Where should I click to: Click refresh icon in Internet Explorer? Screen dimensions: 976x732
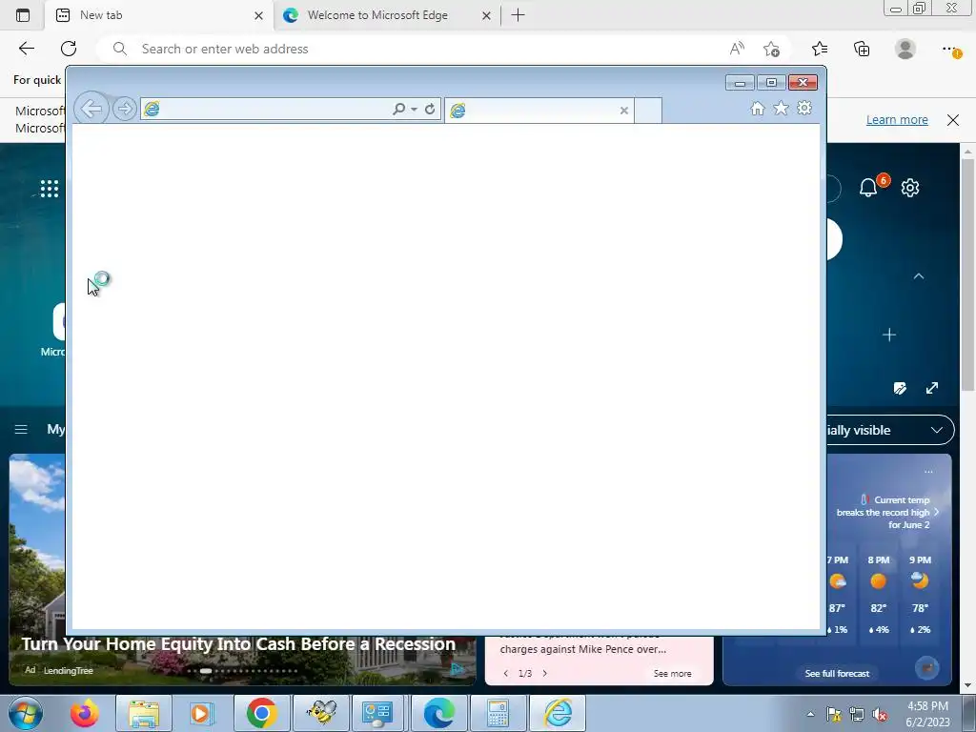[430, 109]
